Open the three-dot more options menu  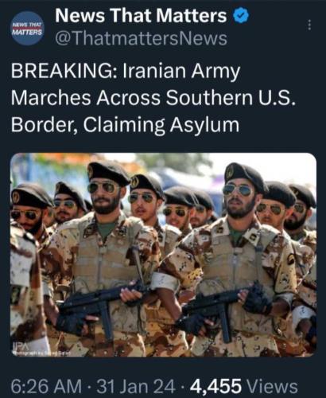click(309, 25)
